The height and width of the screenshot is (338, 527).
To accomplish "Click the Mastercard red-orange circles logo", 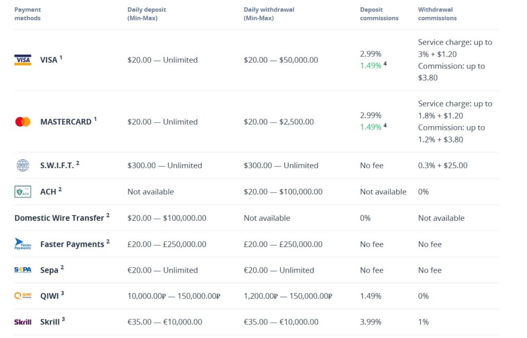I will [23, 122].
